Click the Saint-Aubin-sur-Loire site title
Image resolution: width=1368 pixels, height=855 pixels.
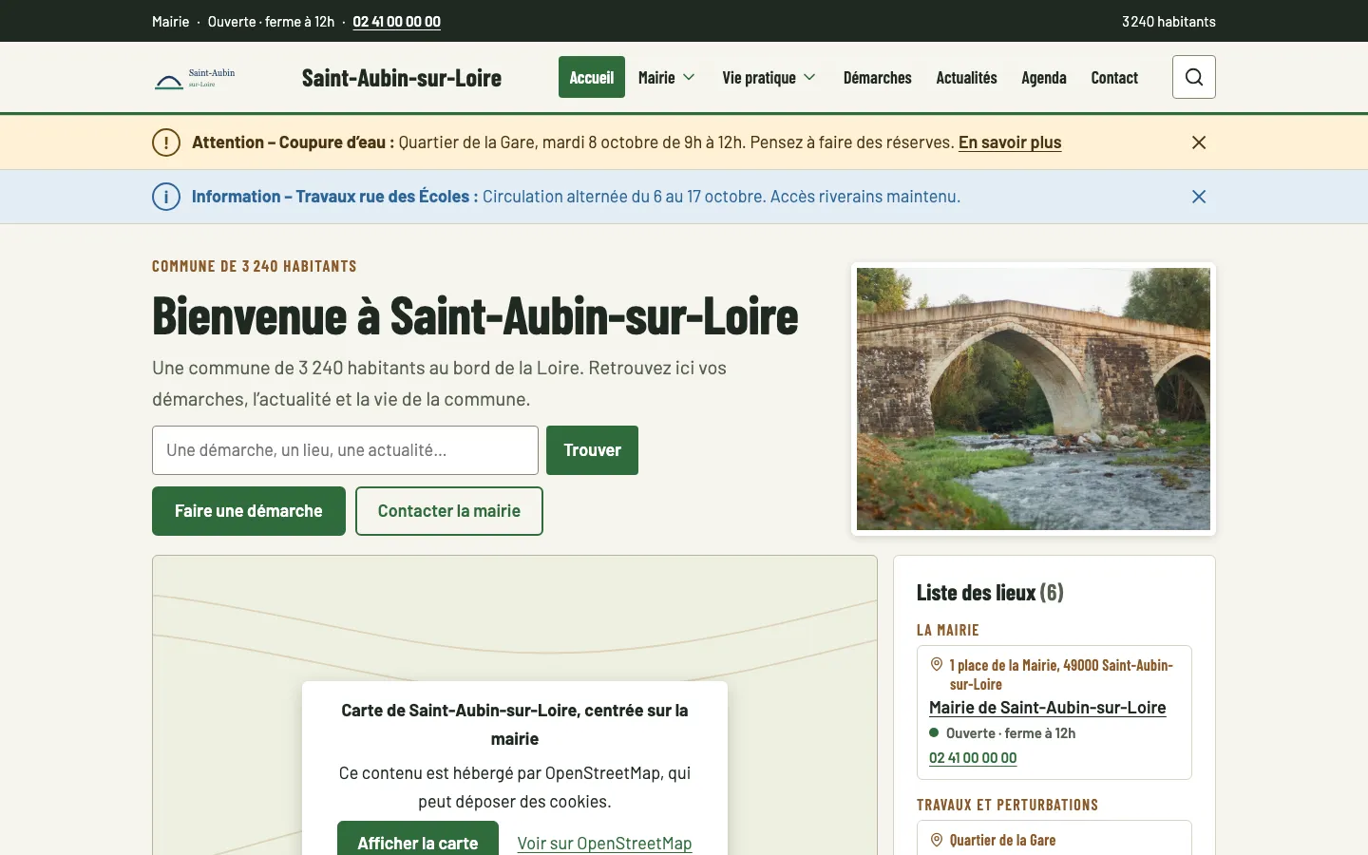coord(402,78)
